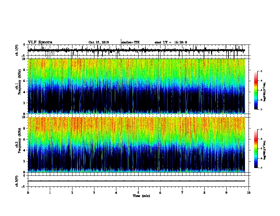Image resolution: width=280 pixels, height=216 pixels.
Task: Click inside the ch.1 spectrogram panel
Action: tap(136, 86)
